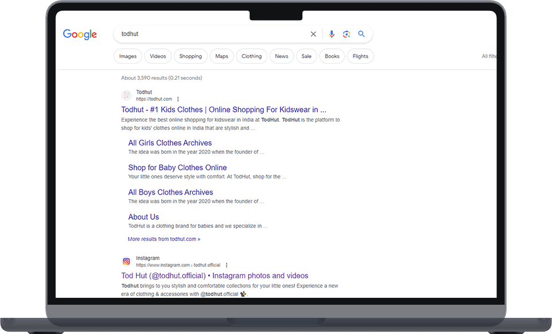Open Tod Hut Instagram photos and videos result
Viewport: 552px width, 334px height.
(x=215, y=275)
